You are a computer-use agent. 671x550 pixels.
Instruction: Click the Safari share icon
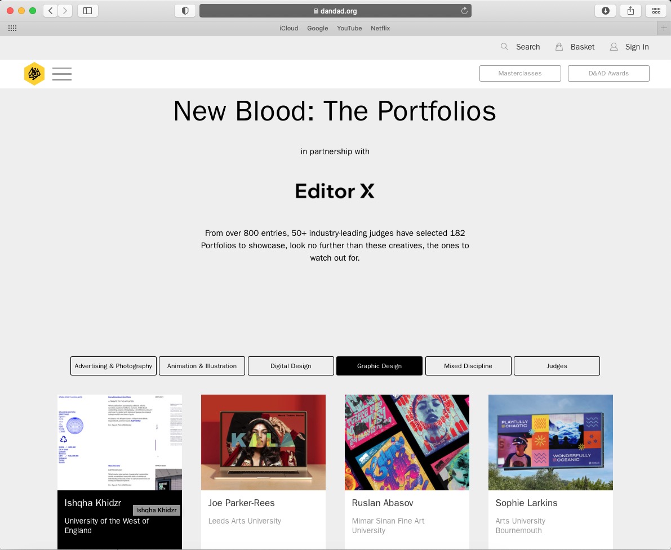[x=631, y=11]
